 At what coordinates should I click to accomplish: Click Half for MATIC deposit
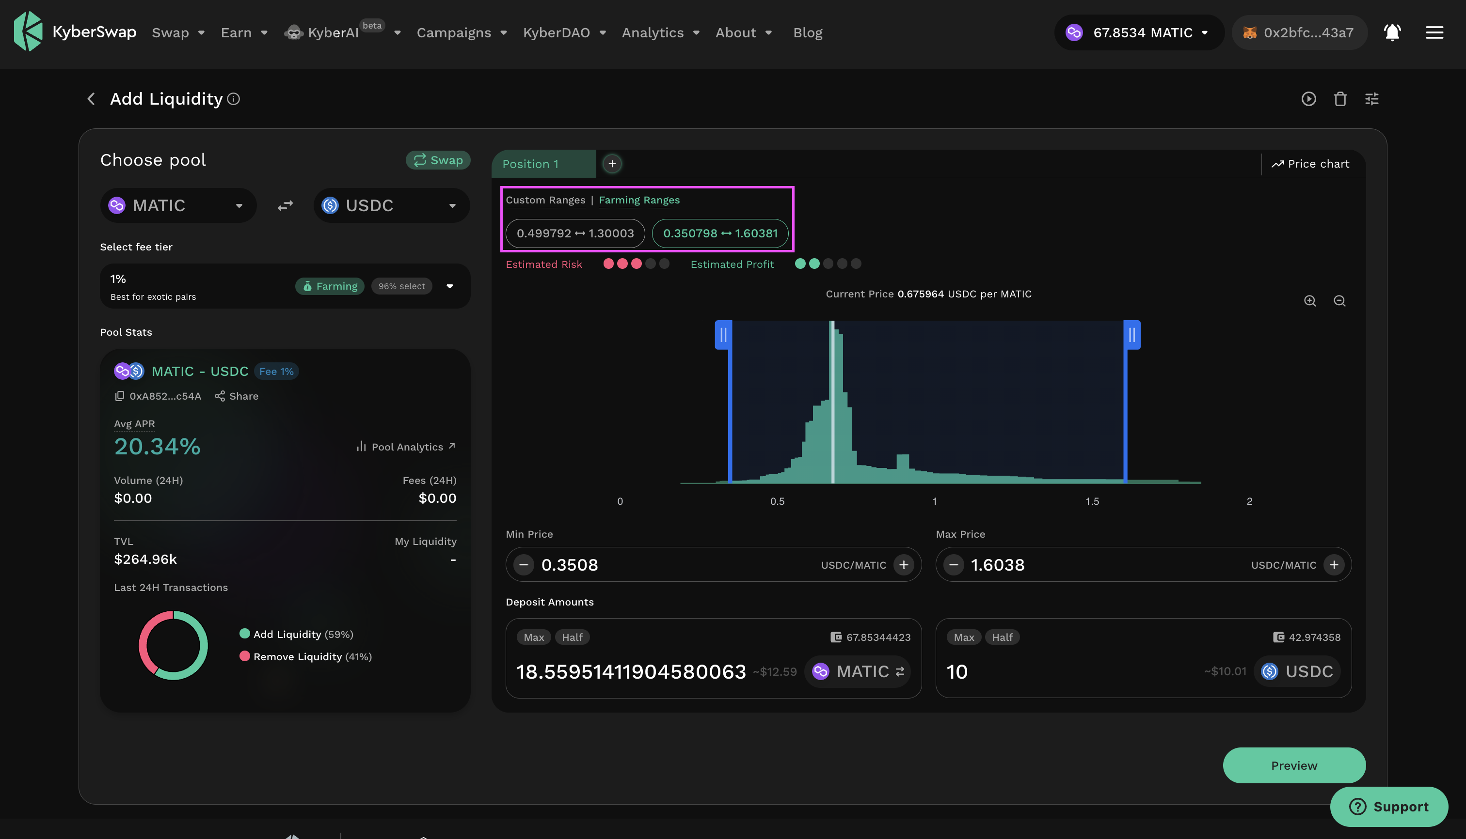572,637
